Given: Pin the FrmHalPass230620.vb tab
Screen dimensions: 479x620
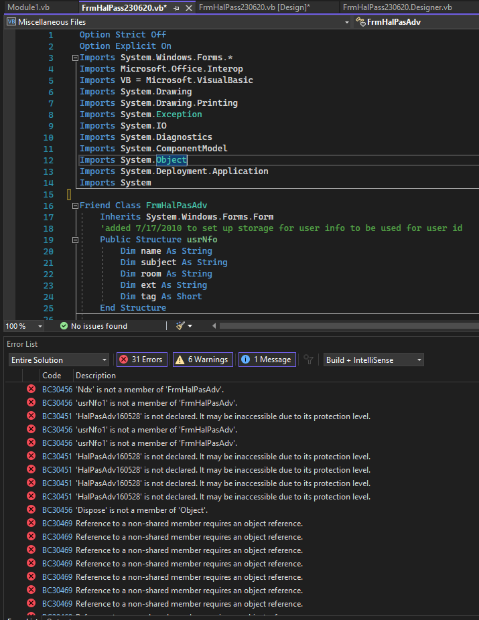Looking at the screenshot, I should [177, 8].
